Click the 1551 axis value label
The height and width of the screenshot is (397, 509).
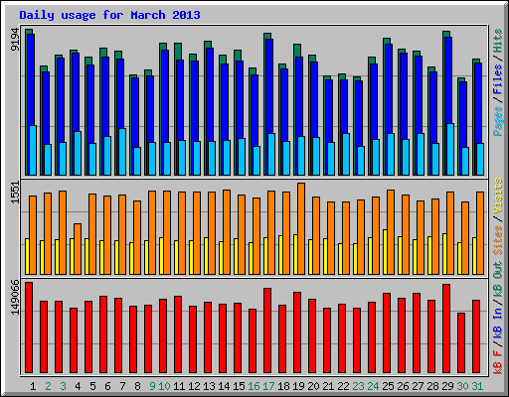pyautogui.click(x=15, y=193)
